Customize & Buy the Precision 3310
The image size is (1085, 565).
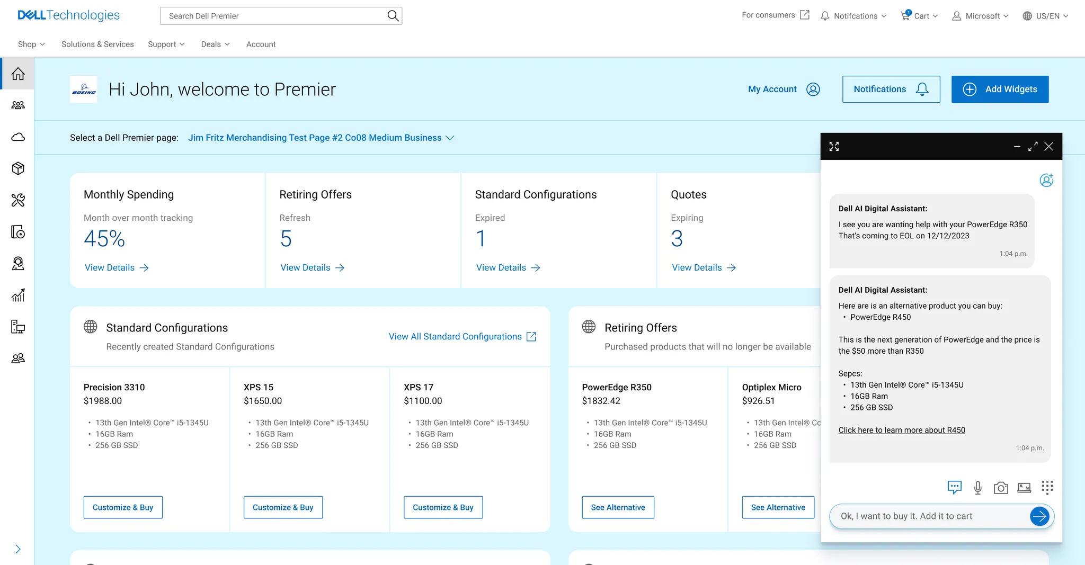123,507
